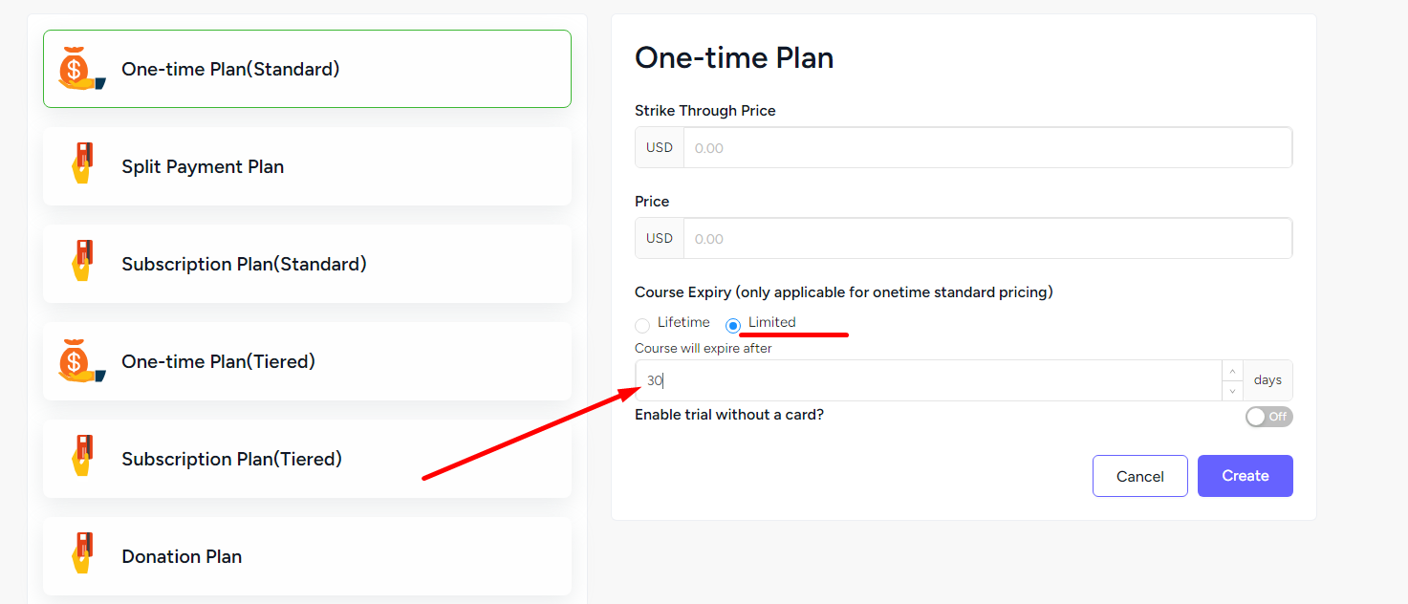Image resolution: width=1408 pixels, height=604 pixels.
Task: Click the Create button
Action: pos(1245,476)
